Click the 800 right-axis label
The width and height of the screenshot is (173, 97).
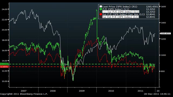163,71
